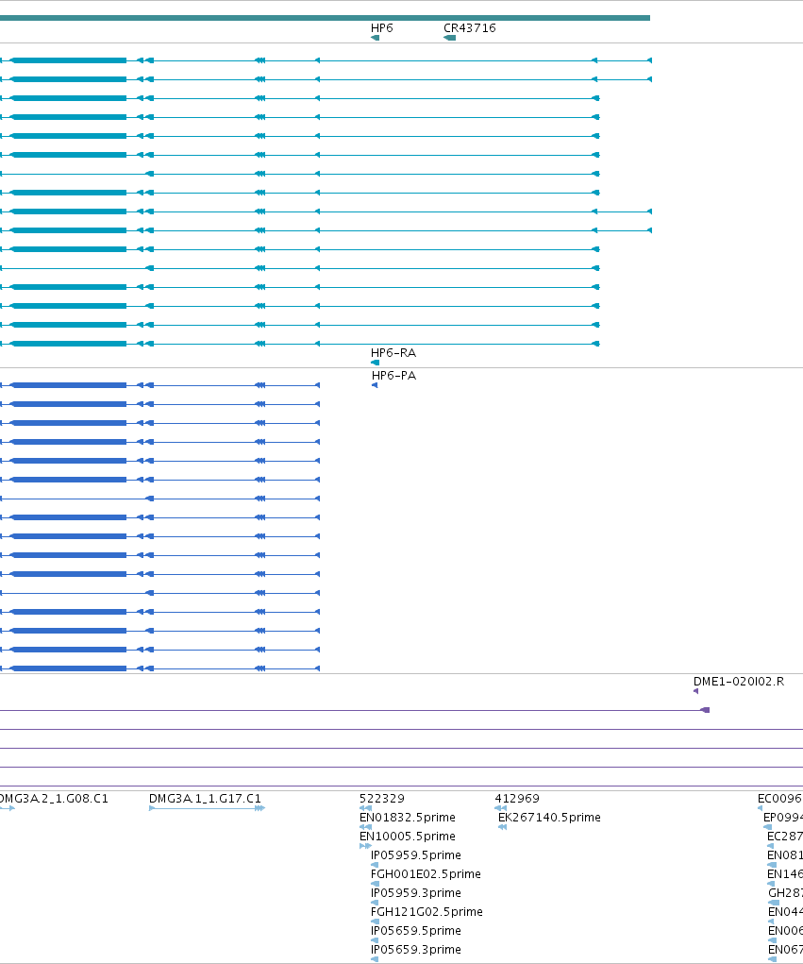Select the glyph below EN10005.5prime
Viewport: 803px width, 964px height.
point(365,846)
